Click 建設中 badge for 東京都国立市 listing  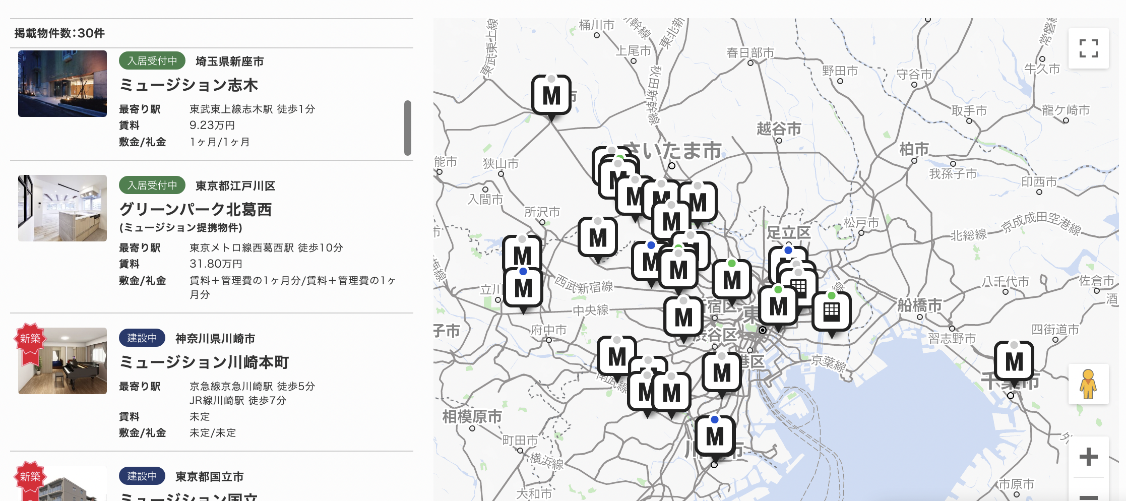[x=142, y=476]
